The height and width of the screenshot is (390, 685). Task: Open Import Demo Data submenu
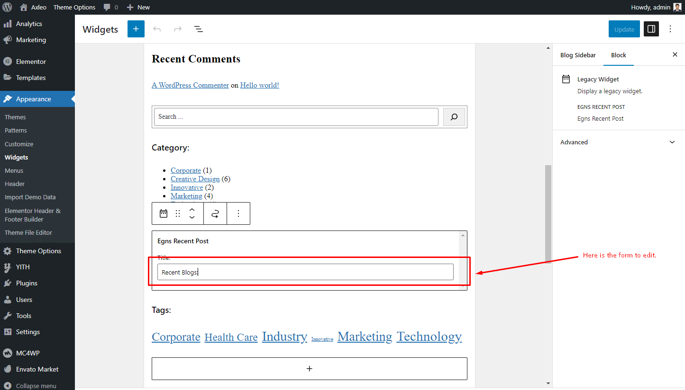point(30,197)
